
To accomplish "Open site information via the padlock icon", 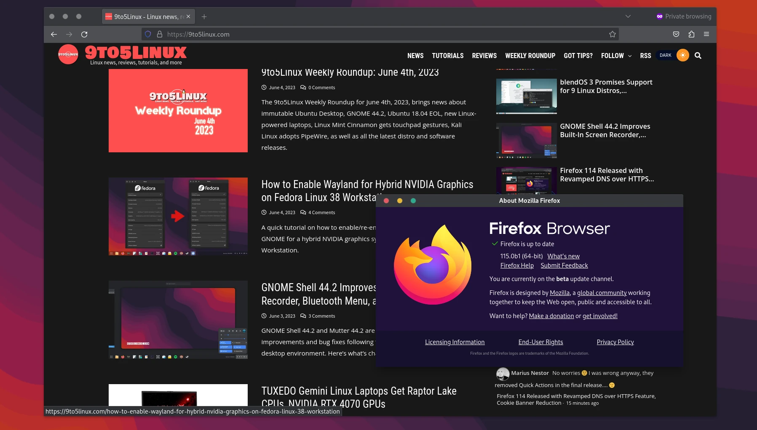I will 159,34.
